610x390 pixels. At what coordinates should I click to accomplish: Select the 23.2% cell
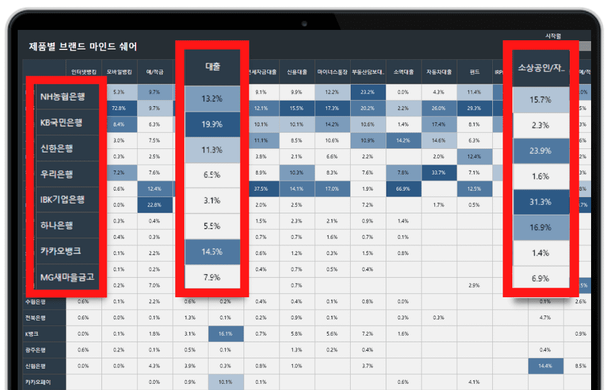point(368,92)
